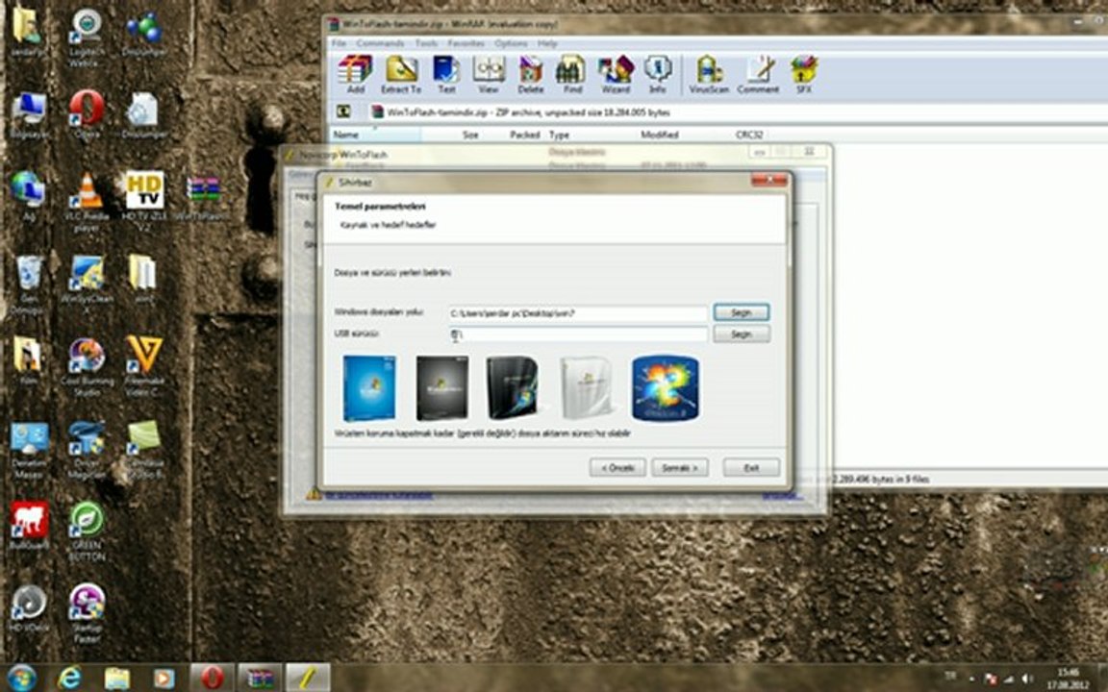This screenshot has height=692, width=1108.
Task: Click the volume speaker icon in system tray
Action: (x=1027, y=680)
